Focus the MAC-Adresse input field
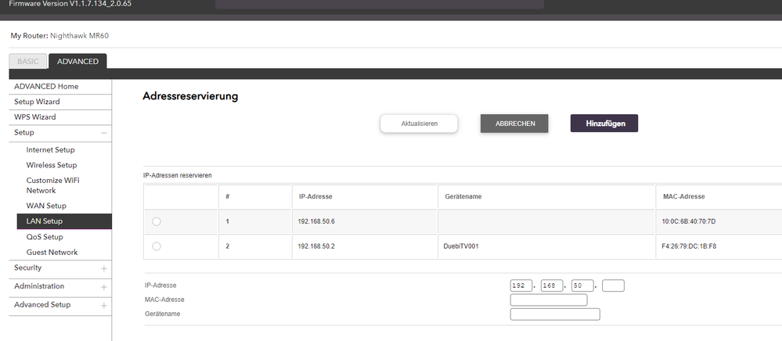Screen dimensions: 782x341 click(549, 300)
